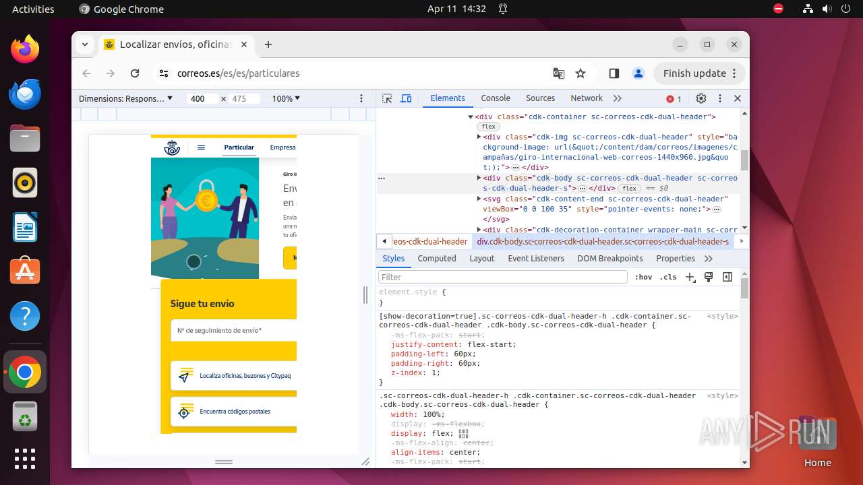This screenshot has width=863, height=485.
Task: Click the Google Translate icon
Action: 559,73
